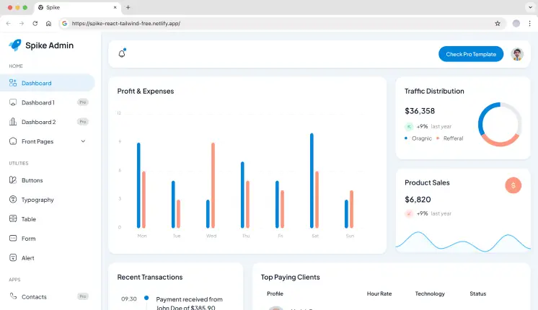Open the Form menu item
This screenshot has height=310, width=538.
click(28, 239)
